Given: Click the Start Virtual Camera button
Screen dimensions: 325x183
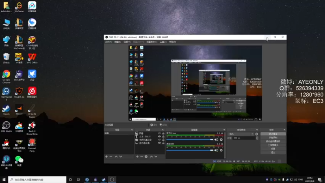Looking at the screenshot, I should pyautogui.click(x=273, y=142).
